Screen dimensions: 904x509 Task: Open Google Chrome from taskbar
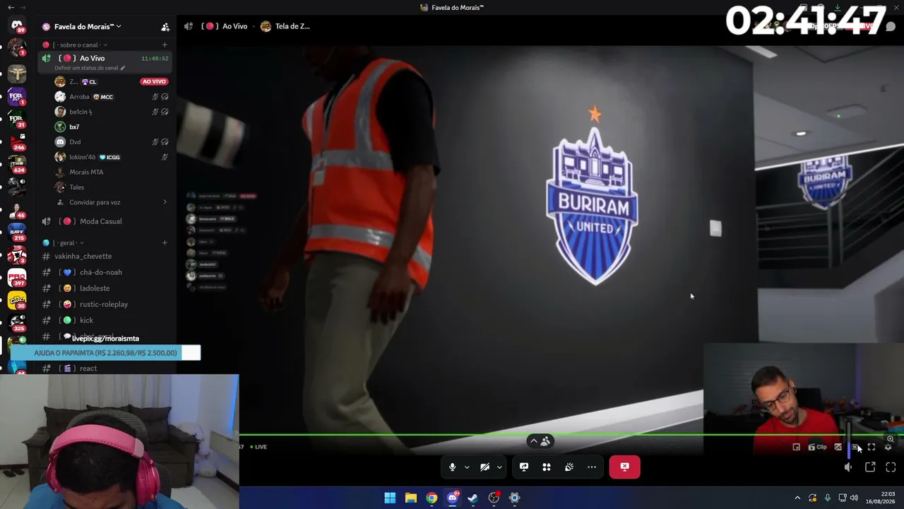pyautogui.click(x=432, y=498)
